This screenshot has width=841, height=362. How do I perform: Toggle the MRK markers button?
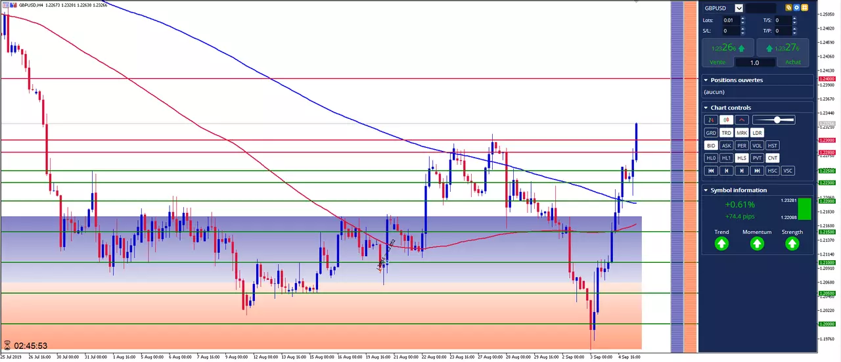(x=742, y=133)
